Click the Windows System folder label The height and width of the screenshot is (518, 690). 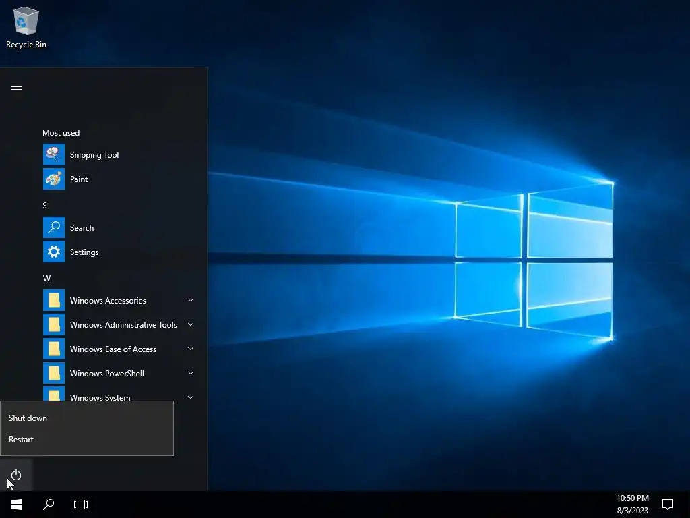coord(100,397)
